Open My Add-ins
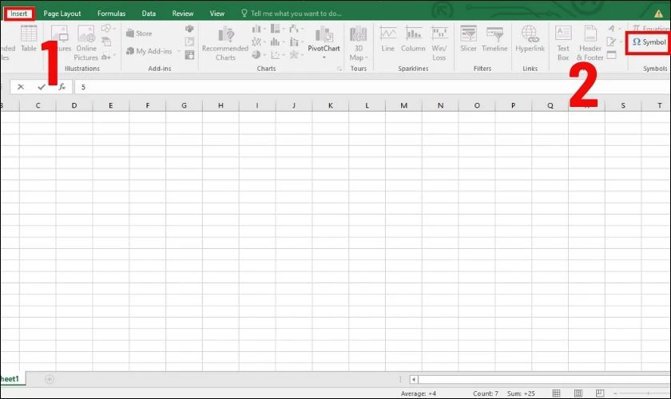 (x=149, y=51)
